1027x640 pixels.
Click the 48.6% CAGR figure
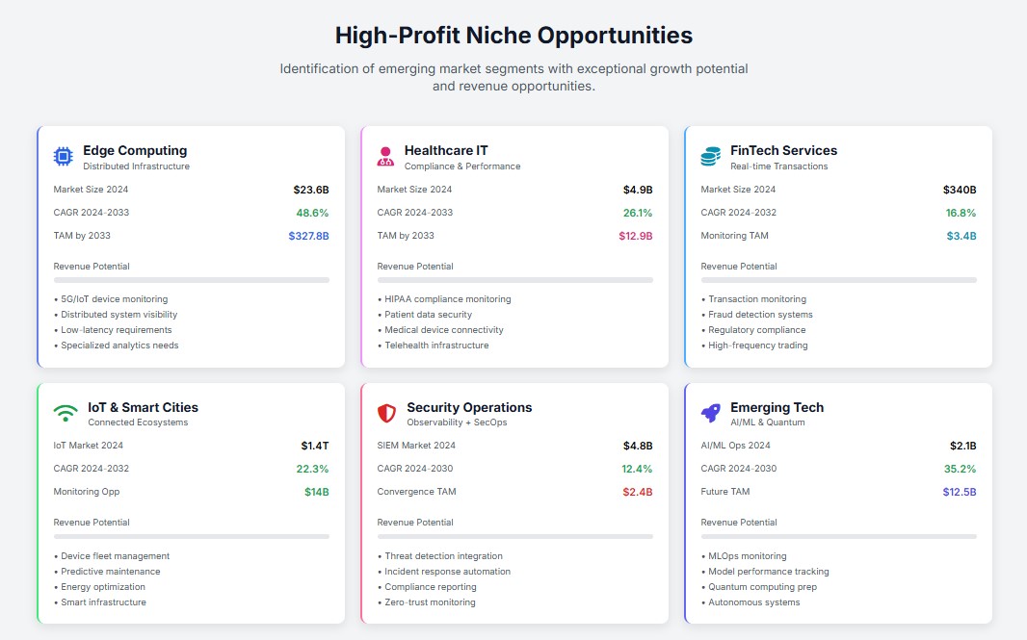(x=312, y=213)
